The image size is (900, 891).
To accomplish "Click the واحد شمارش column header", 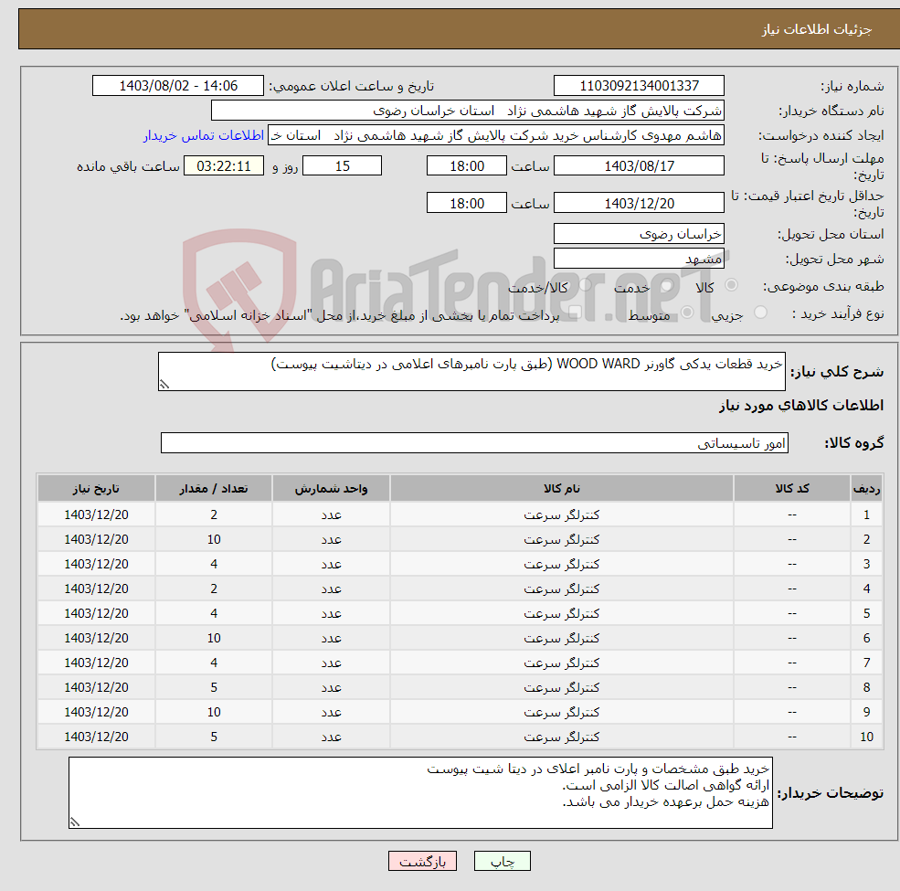I will (331, 488).
